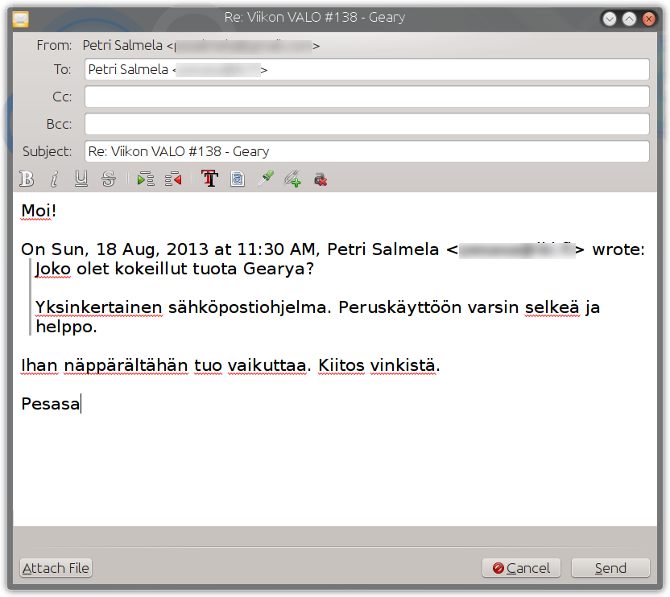This screenshot has width=670, height=597.
Task: Close the compose window with the red X
Action: [x=648, y=19]
